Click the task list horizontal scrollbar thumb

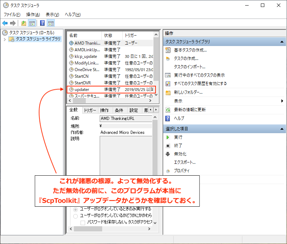[79, 101]
